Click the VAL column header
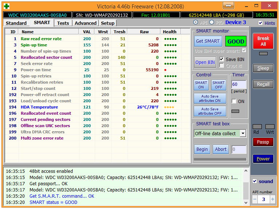 point(87,32)
